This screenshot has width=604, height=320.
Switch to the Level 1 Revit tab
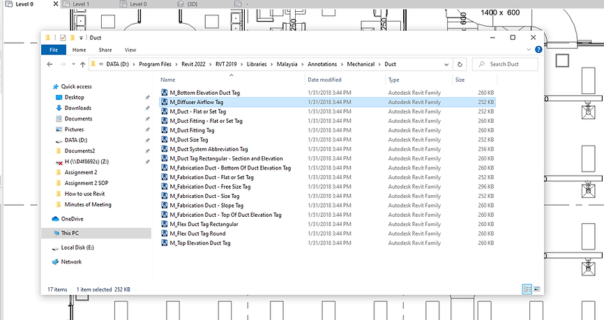[x=80, y=4]
